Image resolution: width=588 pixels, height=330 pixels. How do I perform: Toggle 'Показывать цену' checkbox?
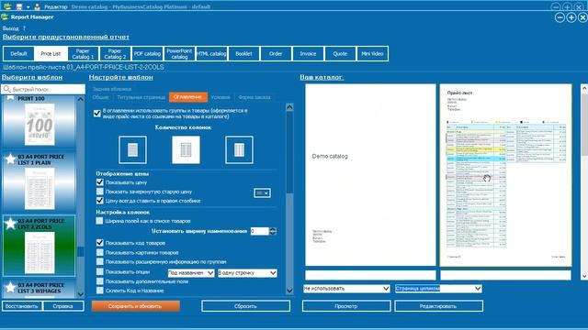coord(100,182)
